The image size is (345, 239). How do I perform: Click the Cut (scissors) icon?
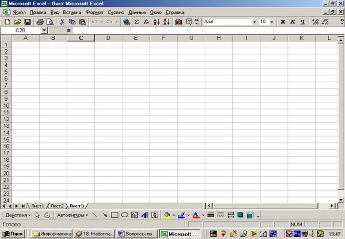pos(62,21)
